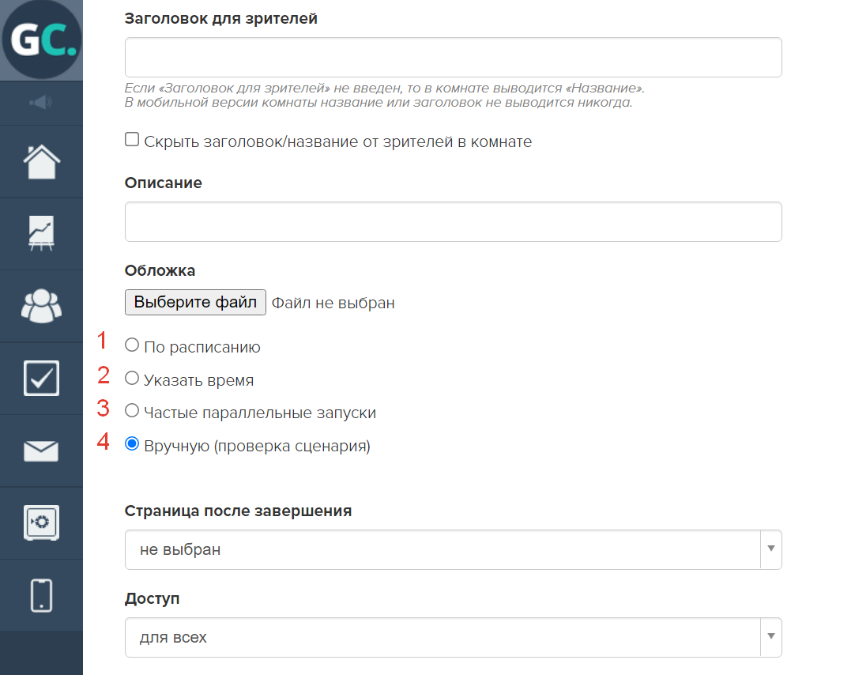Select 'Вручную (проверка сценария)' radio button

pyautogui.click(x=132, y=444)
